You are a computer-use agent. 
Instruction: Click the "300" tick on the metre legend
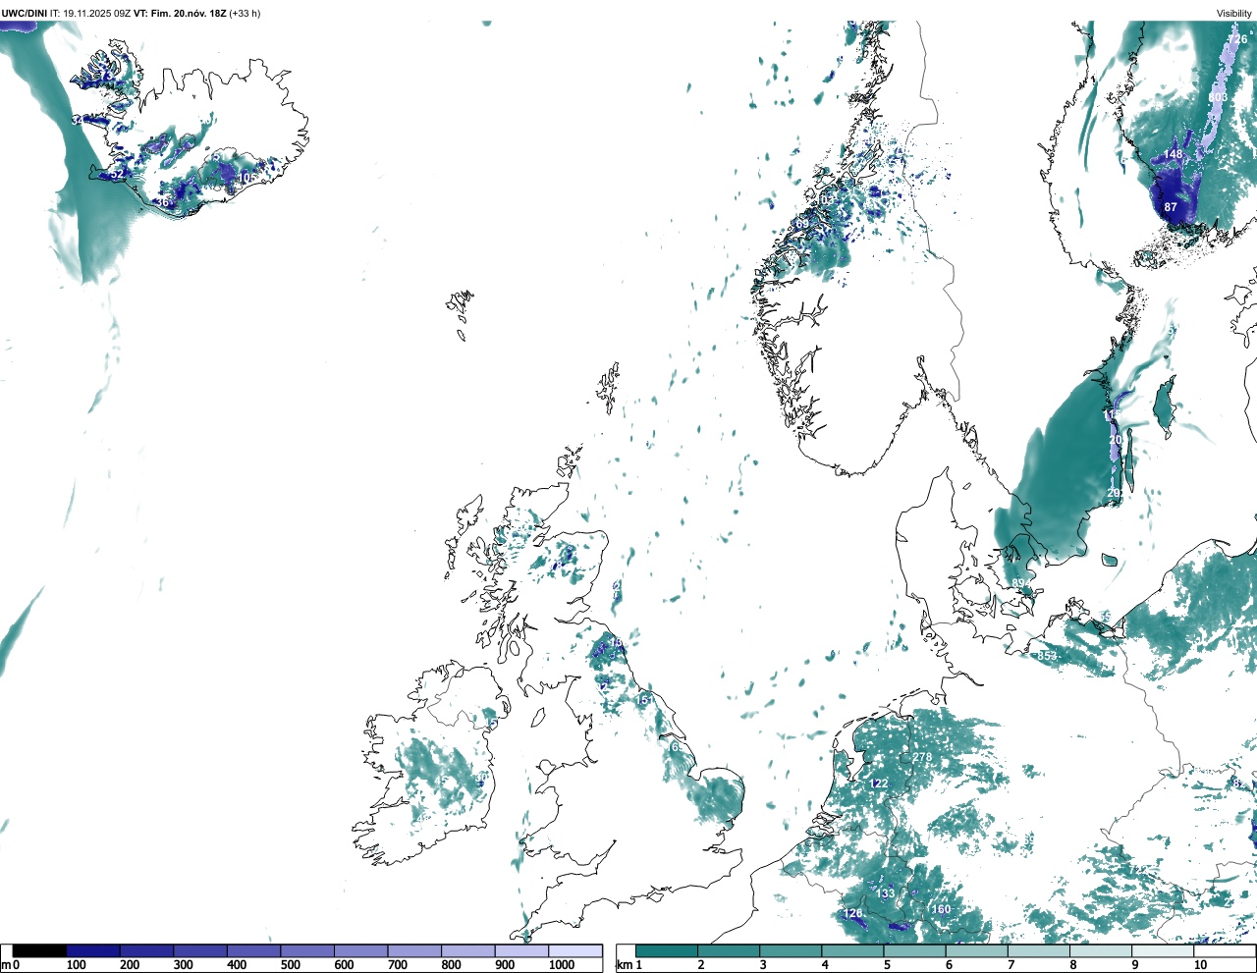[183, 965]
